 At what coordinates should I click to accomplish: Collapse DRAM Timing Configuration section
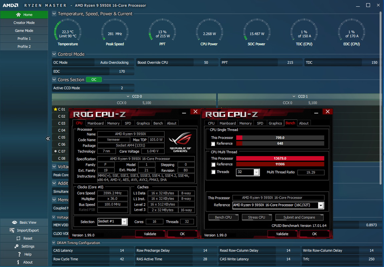[x=54, y=243]
